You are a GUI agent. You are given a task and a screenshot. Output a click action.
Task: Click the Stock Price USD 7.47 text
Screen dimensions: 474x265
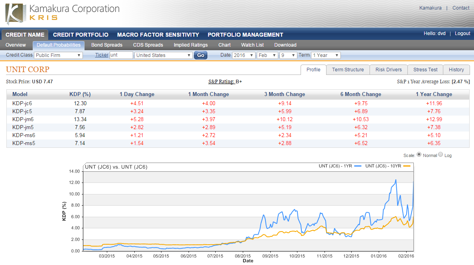tap(30, 82)
